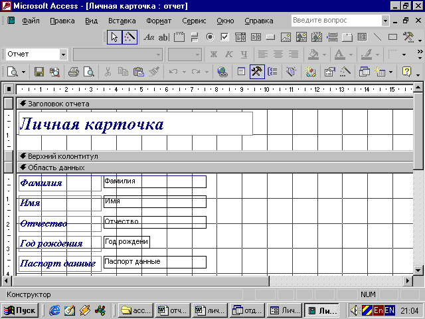Select the Text Box tool (ab|)
The height and width of the screenshot is (319, 425).
coord(164,37)
